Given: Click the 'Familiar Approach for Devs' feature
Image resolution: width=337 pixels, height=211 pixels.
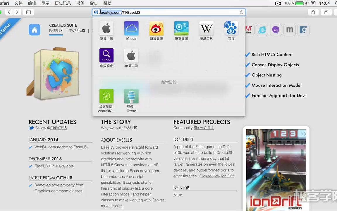Looking at the screenshot, I should pos(279,96).
